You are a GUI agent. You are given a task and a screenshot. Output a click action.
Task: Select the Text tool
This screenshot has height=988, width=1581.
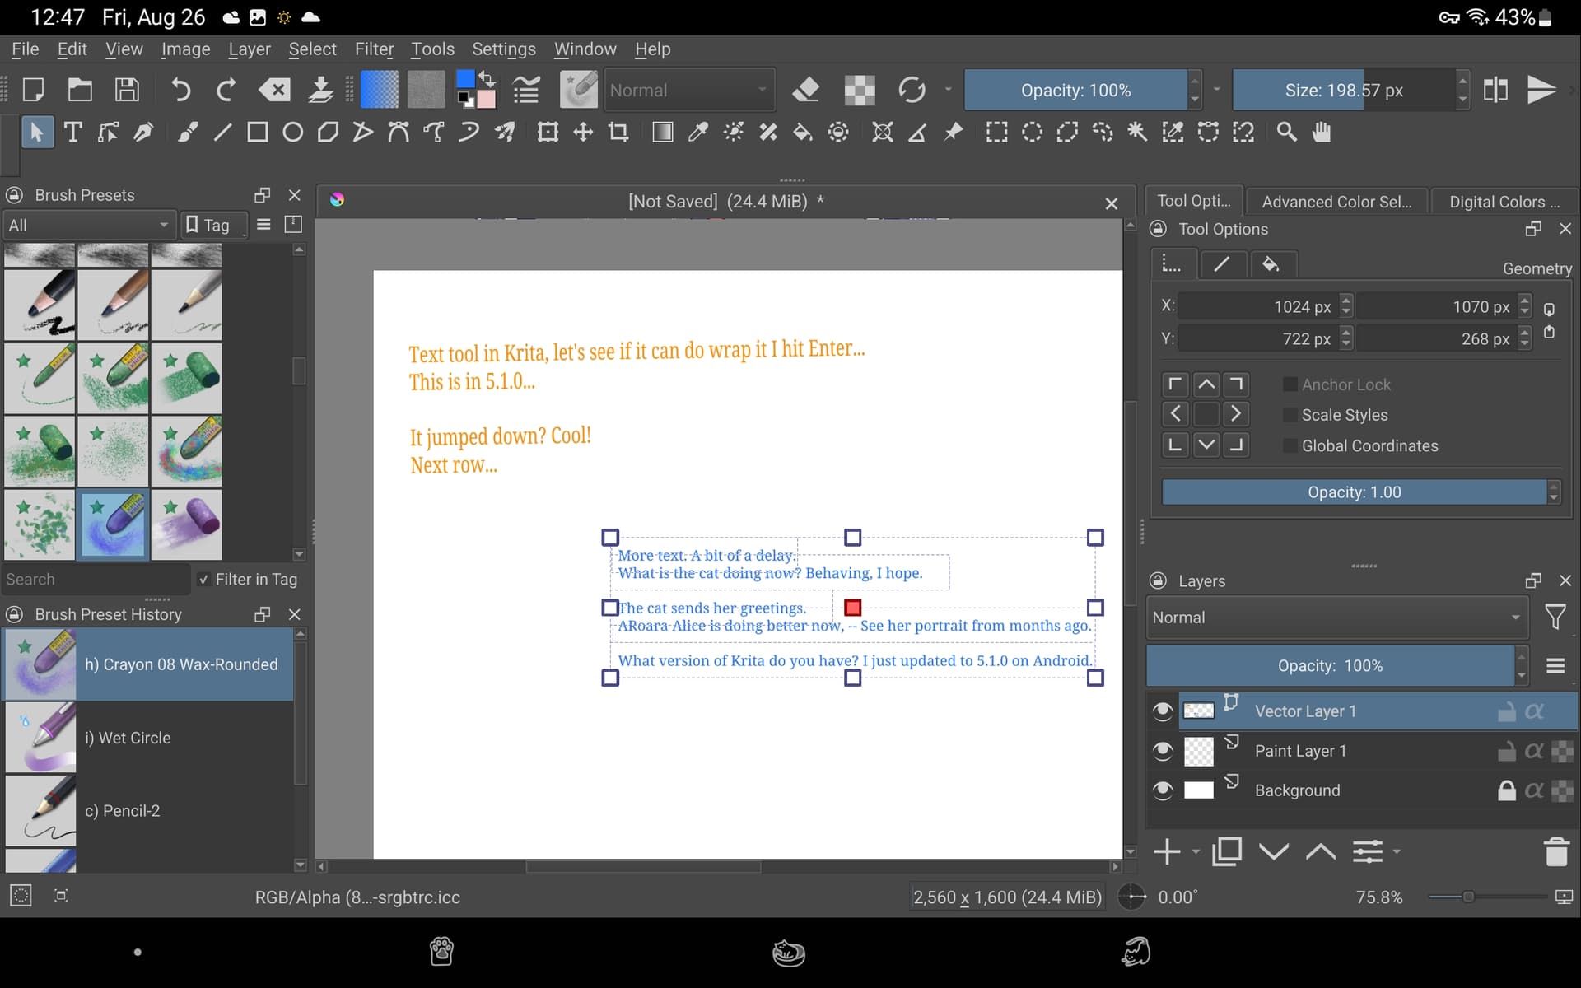tap(72, 133)
